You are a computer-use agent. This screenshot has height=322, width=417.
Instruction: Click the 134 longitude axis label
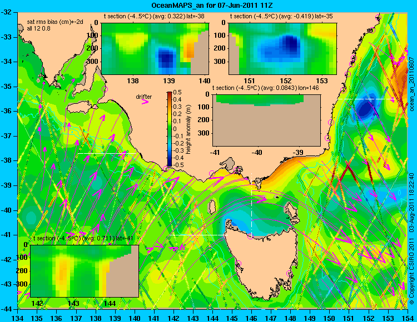coord(18,318)
